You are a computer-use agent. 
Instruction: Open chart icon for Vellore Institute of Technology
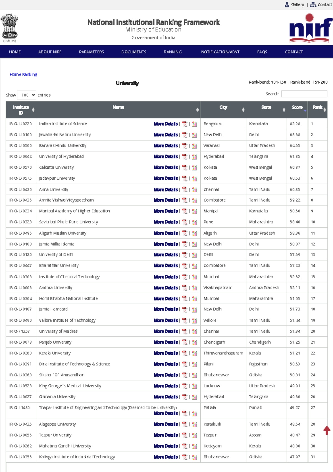(x=195, y=321)
